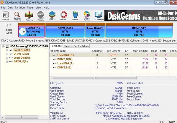
Task: Click tree panel scroll right arrow
Action: point(46,117)
